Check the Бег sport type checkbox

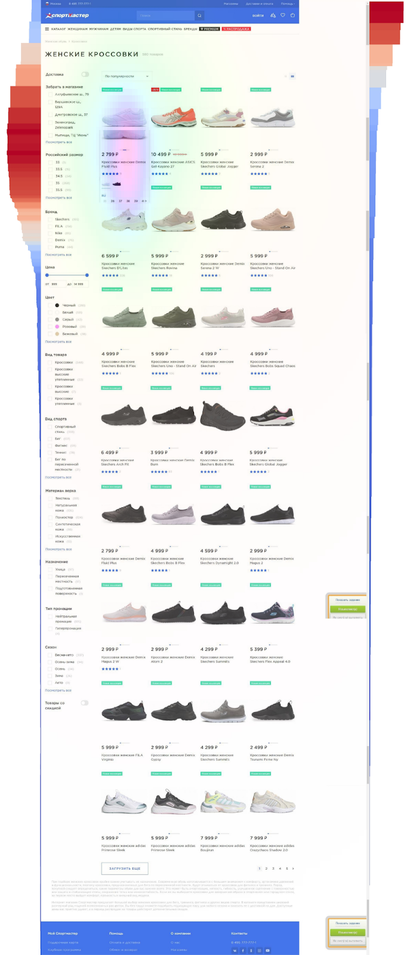50,439
